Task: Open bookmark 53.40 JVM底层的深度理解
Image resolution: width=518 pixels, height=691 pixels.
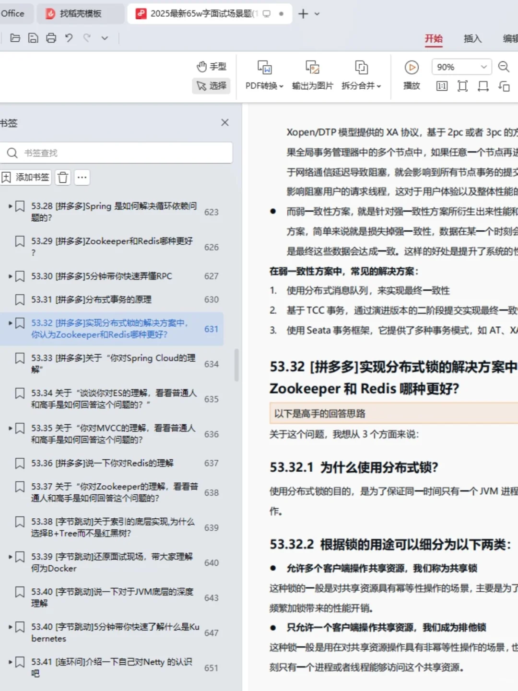Action: (112, 597)
